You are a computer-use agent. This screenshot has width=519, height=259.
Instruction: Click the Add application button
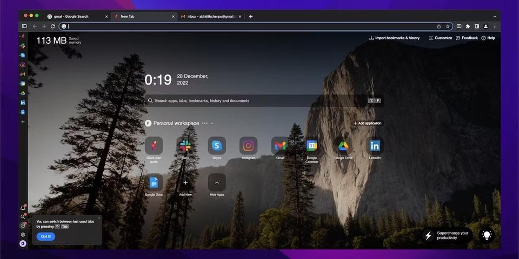click(x=368, y=123)
